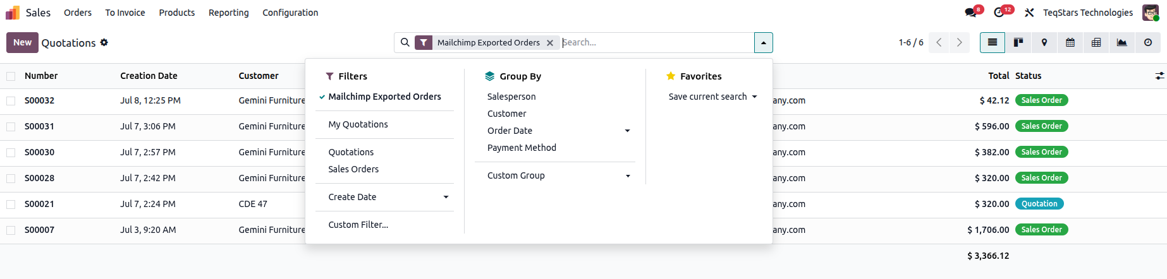Click Sales Order badge on S00031
The height and width of the screenshot is (279, 1167).
point(1041,126)
